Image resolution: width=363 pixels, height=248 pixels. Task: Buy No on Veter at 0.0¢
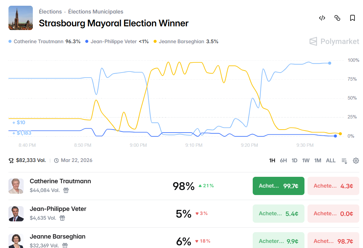[333, 214]
